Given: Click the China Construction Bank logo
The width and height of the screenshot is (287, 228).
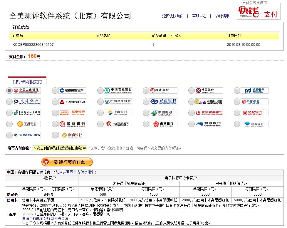Looking at the screenshot, I should 72,90.
